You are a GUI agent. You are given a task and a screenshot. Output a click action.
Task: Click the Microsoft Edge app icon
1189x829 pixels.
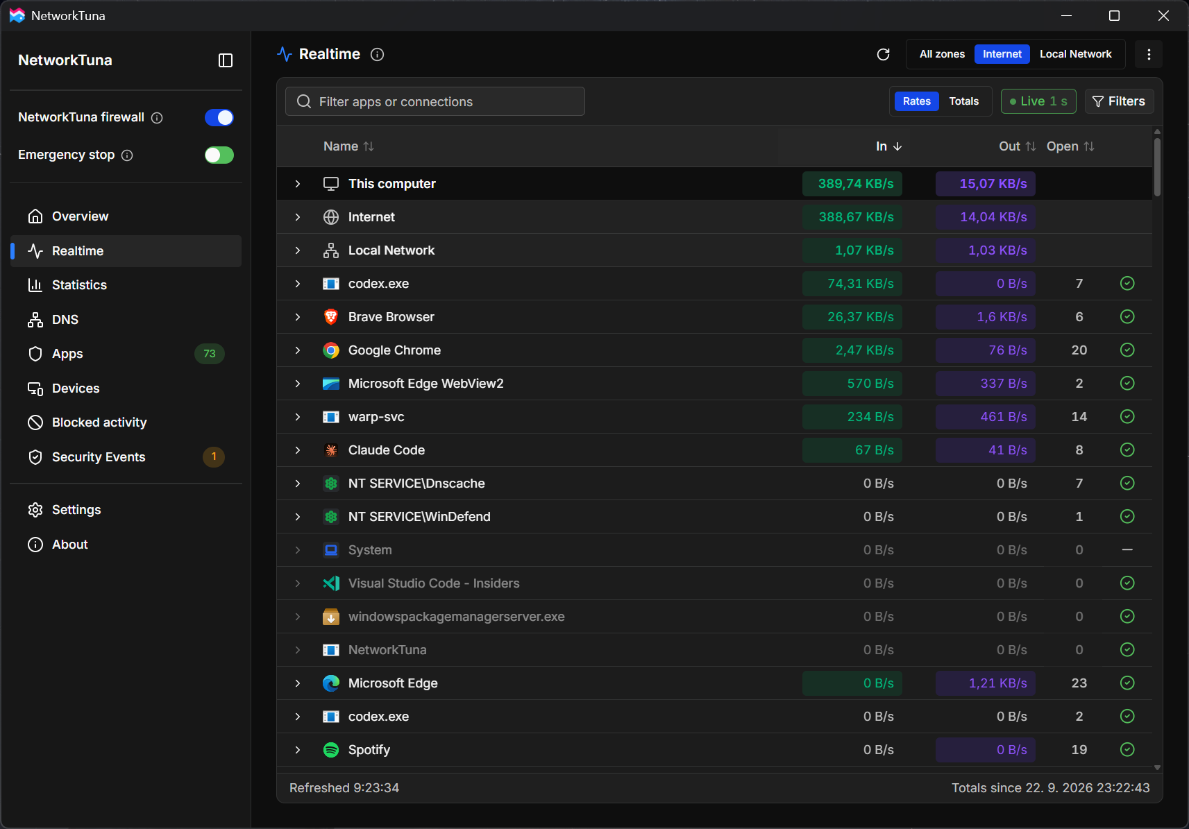(331, 683)
